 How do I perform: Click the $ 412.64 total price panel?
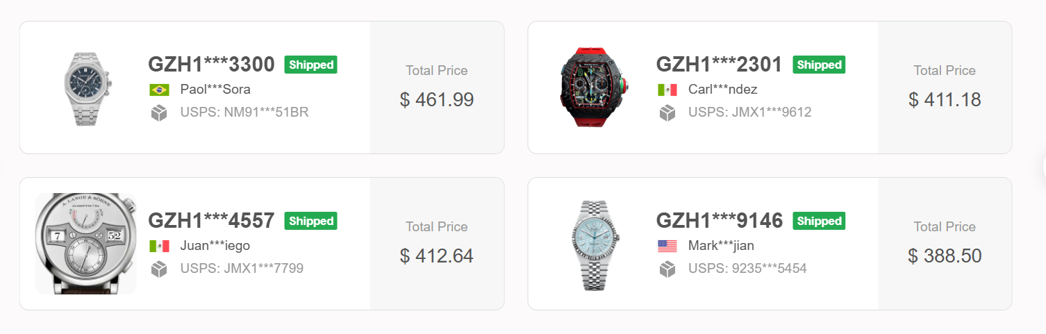[x=437, y=244]
